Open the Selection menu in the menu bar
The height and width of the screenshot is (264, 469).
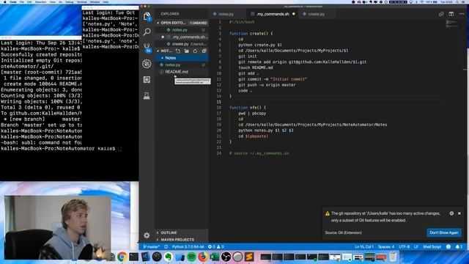point(40,1)
